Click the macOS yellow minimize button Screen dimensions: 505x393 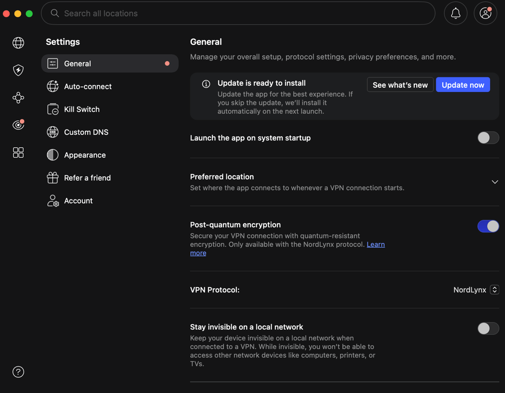click(x=18, y=13)
